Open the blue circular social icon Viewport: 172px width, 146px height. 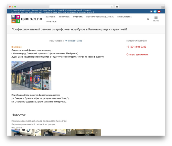click(155, 11)
